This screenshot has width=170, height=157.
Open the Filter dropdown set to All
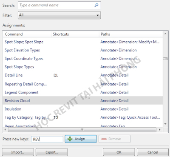[x=59, y=15]
